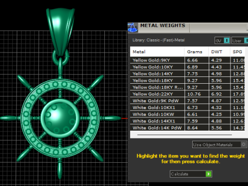Click the 4.32 DWT cell
Image resolution: width=248 pixels, height=186 pixels.
click(220, 107)
